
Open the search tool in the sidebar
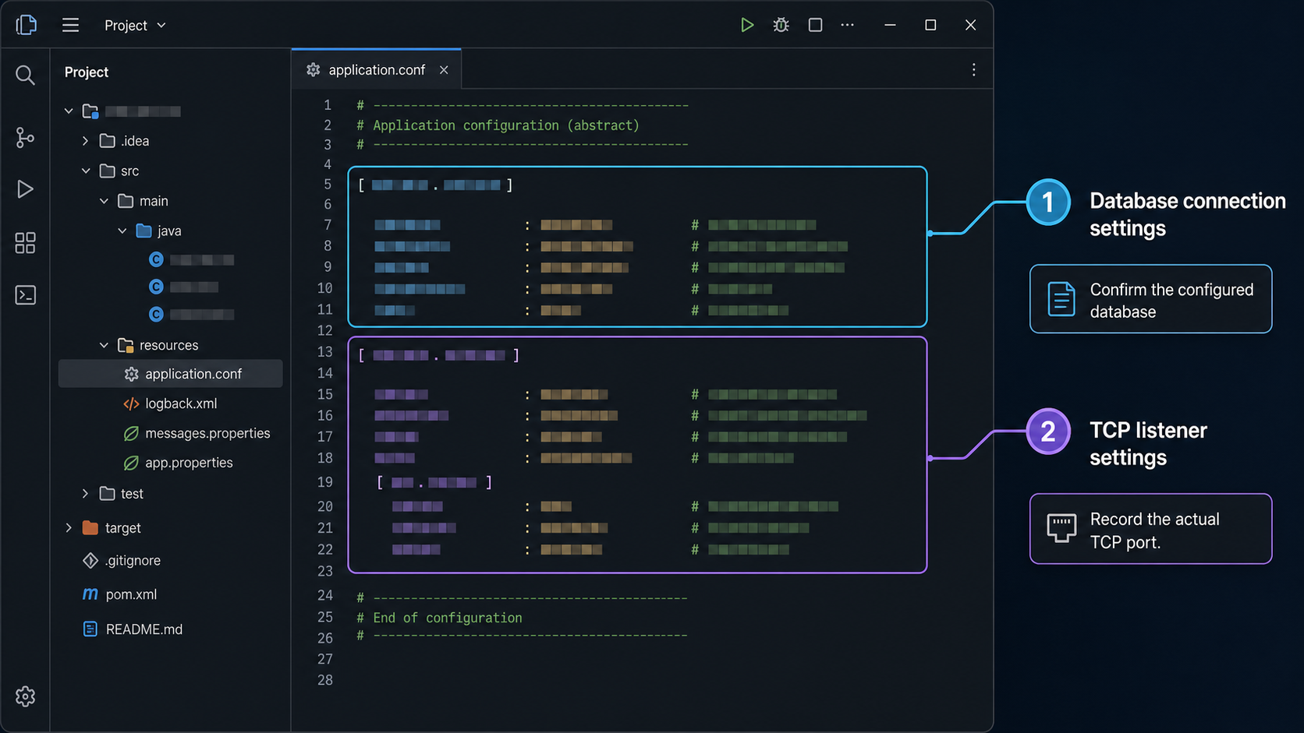click(x=25, y=75)
